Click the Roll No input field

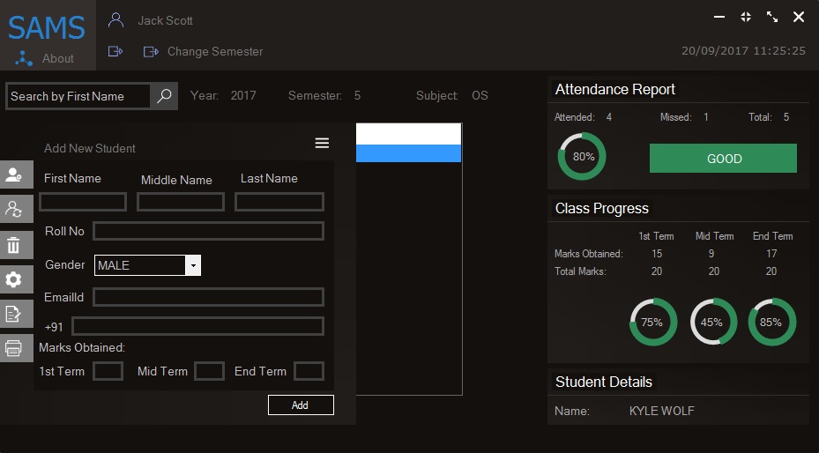tap(208, 231)
